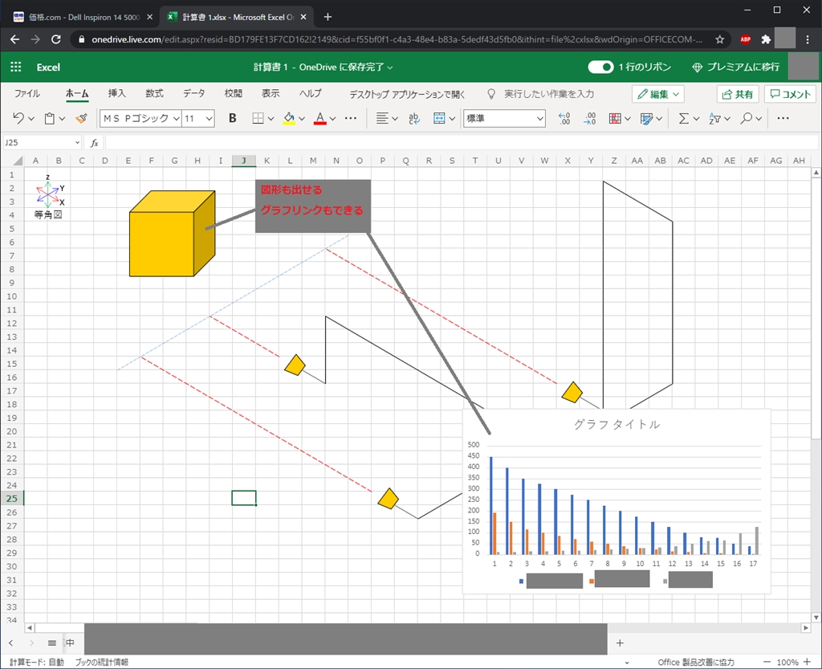The image size is (822, 669).
Task: Switch to the Review tab
Action: coord(234,93)
